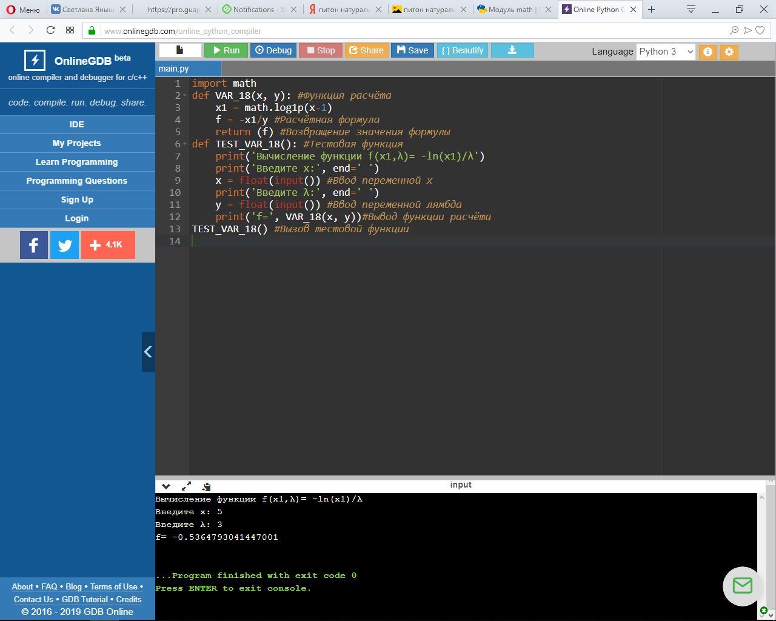This screenshot has height=621, width=776.
Task: Open the orange settings gear button
Action: coord(729,52)
